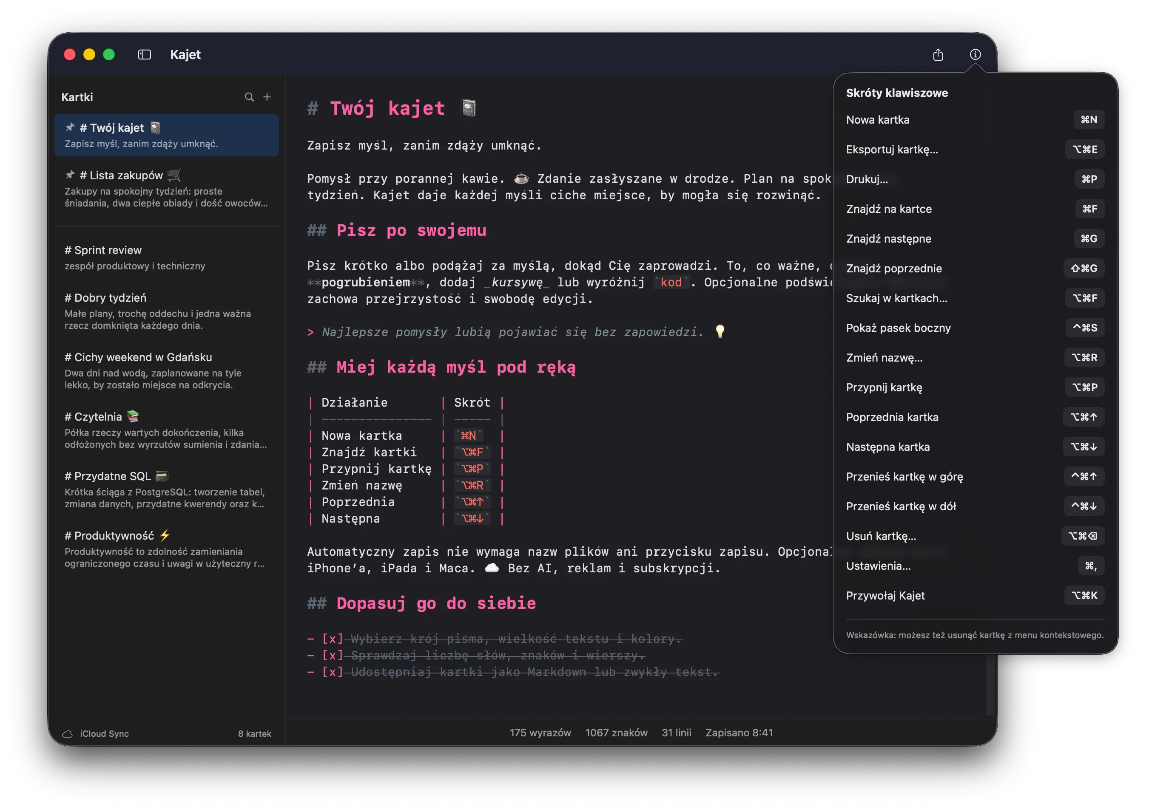Screen dimensions: 1149x809
Task: Click the books emoji on Czytelnia card
Action: [x=133, y=416]
